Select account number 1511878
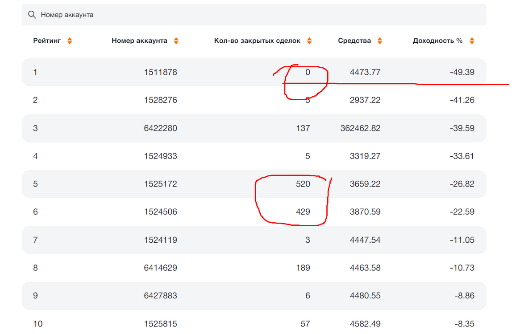The image size is (520, 334). coord(161,72)
